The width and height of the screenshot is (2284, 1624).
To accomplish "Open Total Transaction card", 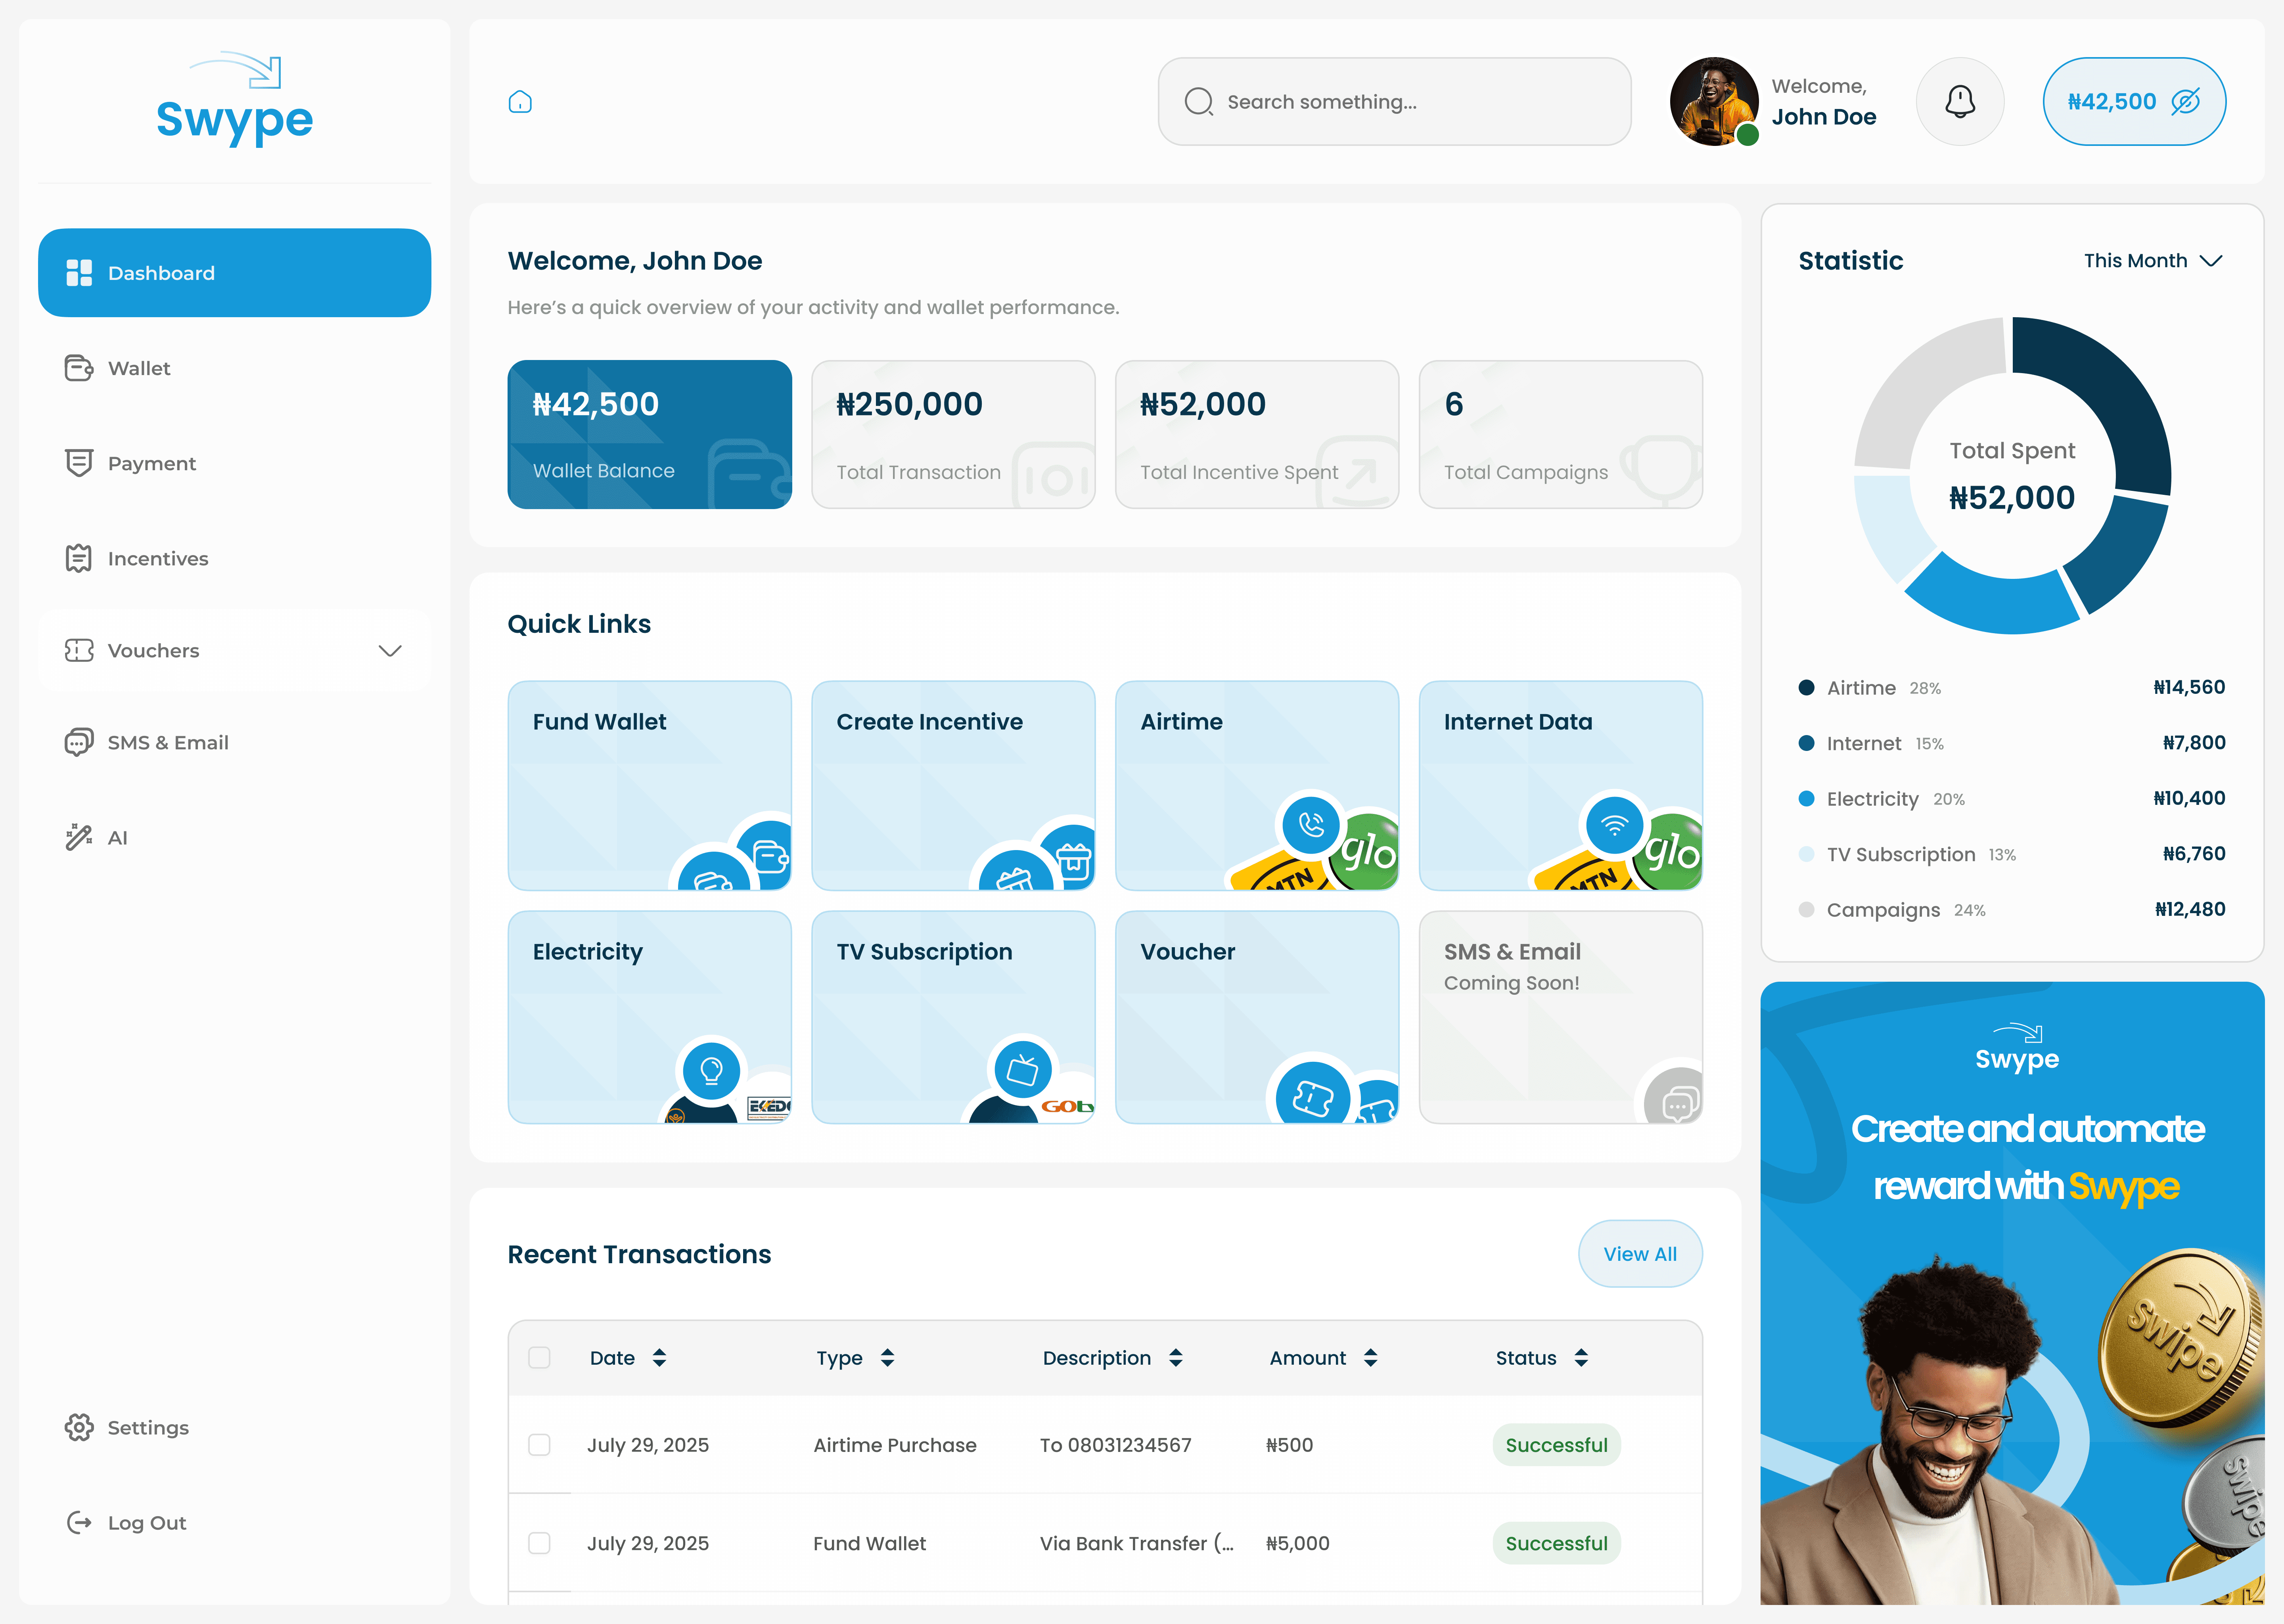I will pos(953,435).
